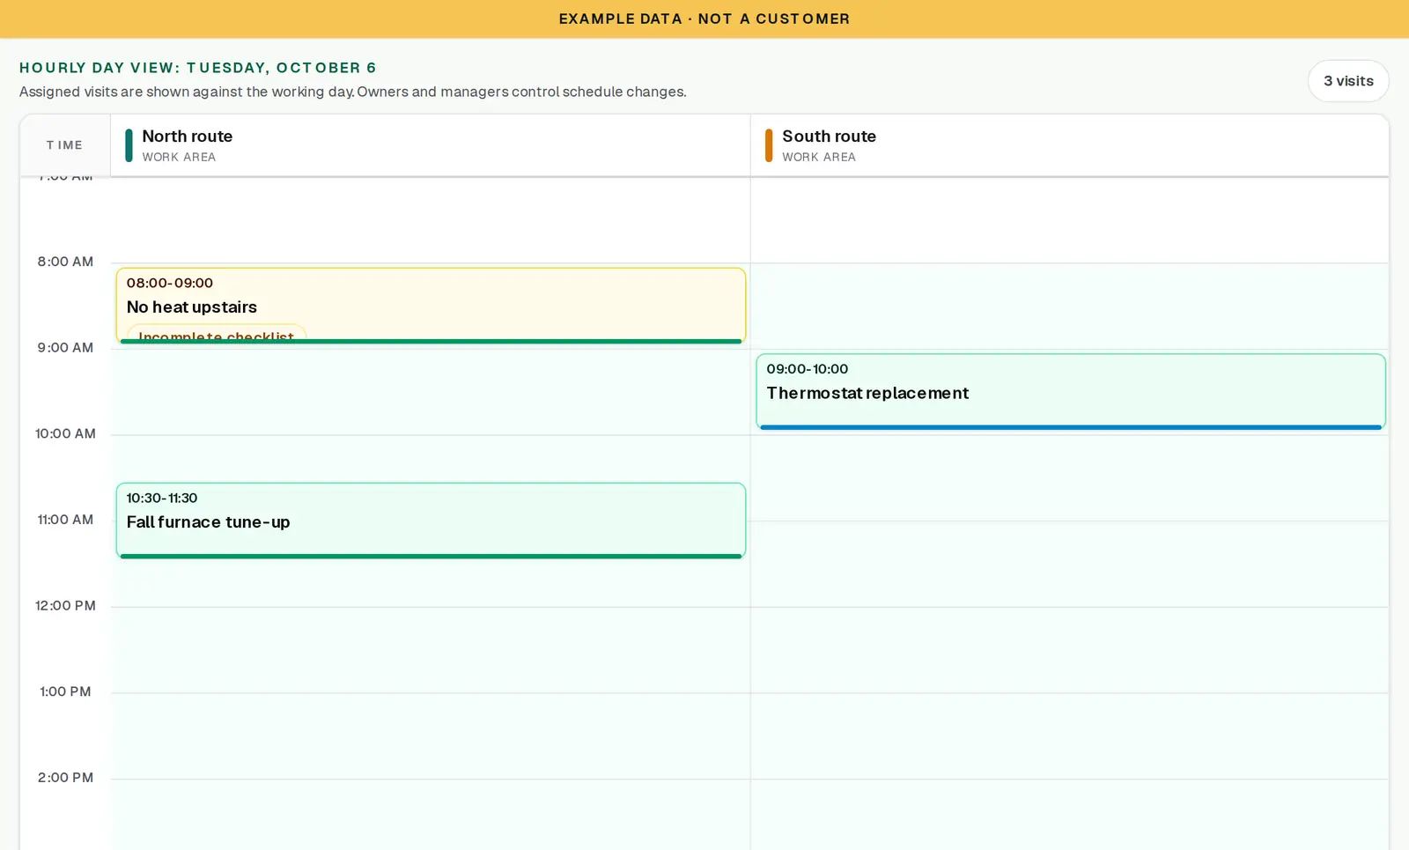
Task: Click the 12:00 PM hour label
Action: [65, 606]
